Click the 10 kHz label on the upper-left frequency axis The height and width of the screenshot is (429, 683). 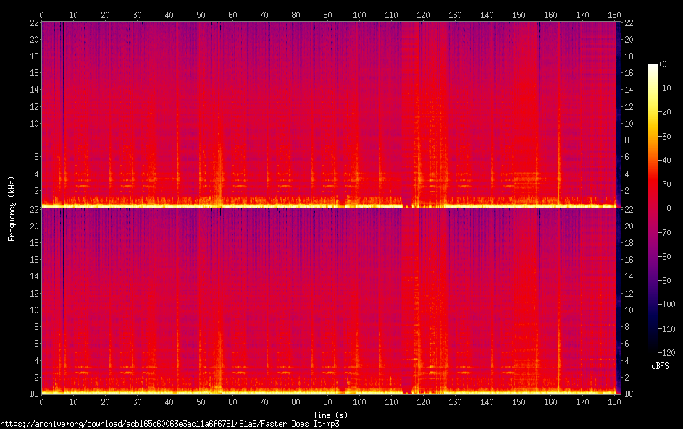(x=33, y=123)
